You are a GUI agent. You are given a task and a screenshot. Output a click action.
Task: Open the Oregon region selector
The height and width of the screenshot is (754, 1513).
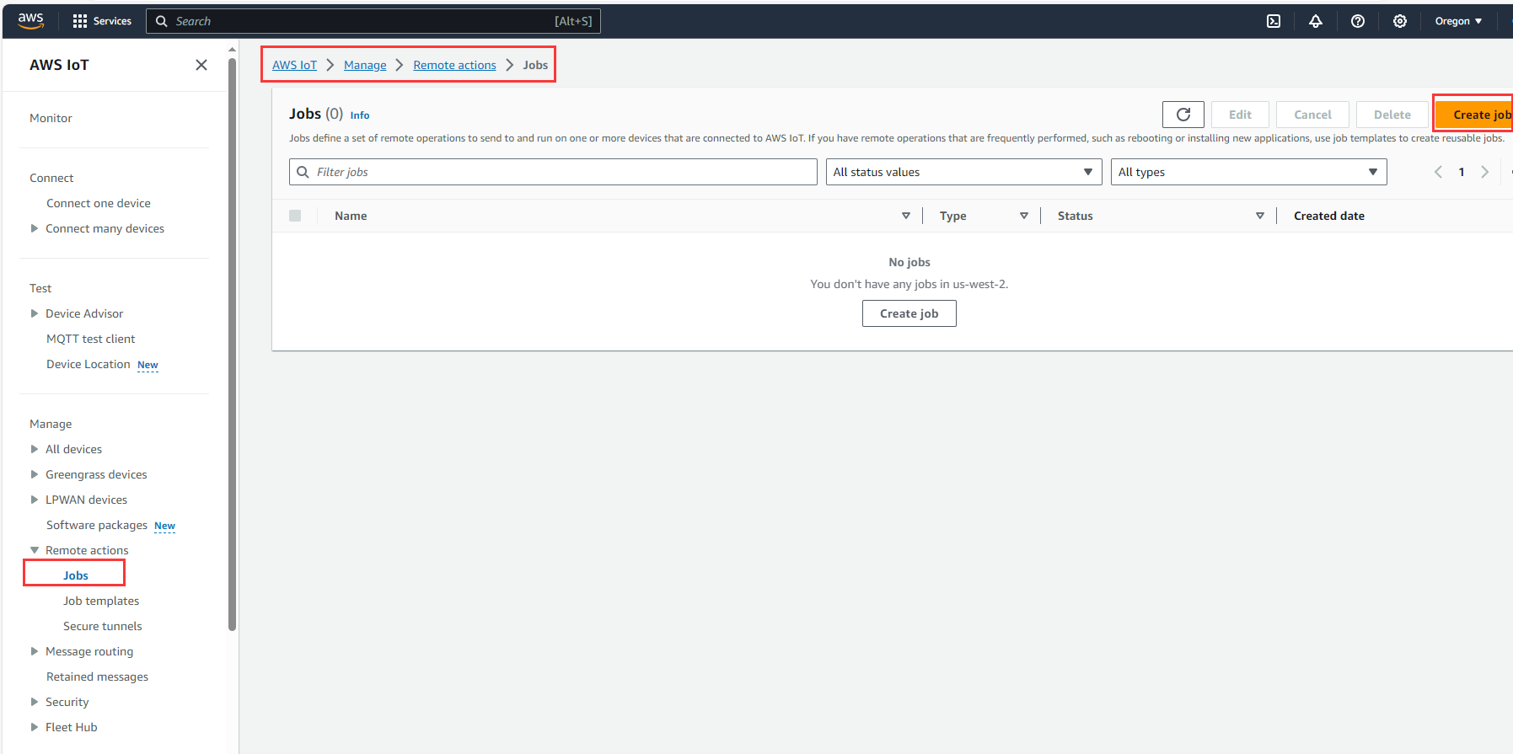(x=1458, y=21)
